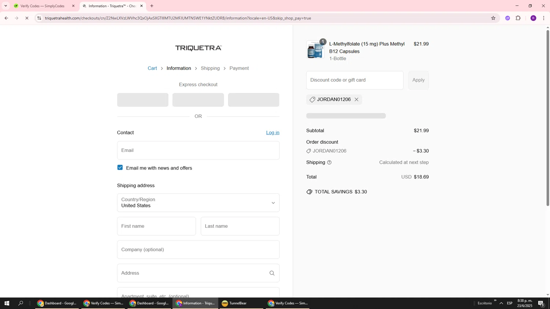Select Information breadcrumb step
Image resolution: width=550 pixels, height=309 pixels.
179,68
